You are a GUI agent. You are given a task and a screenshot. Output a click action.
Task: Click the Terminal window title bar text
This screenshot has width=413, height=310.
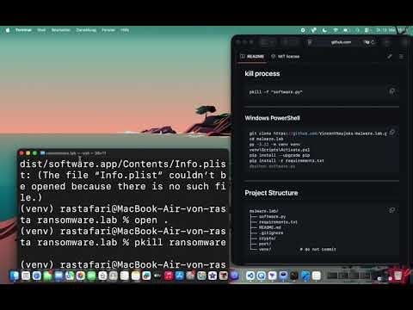click(76, 153)
